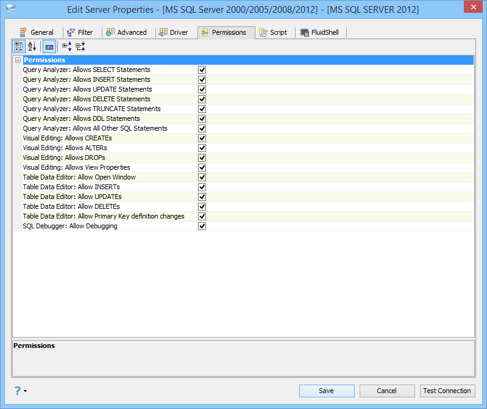Select 'Visual Editing: Allows View Properties' label

(x=76, y=167)
